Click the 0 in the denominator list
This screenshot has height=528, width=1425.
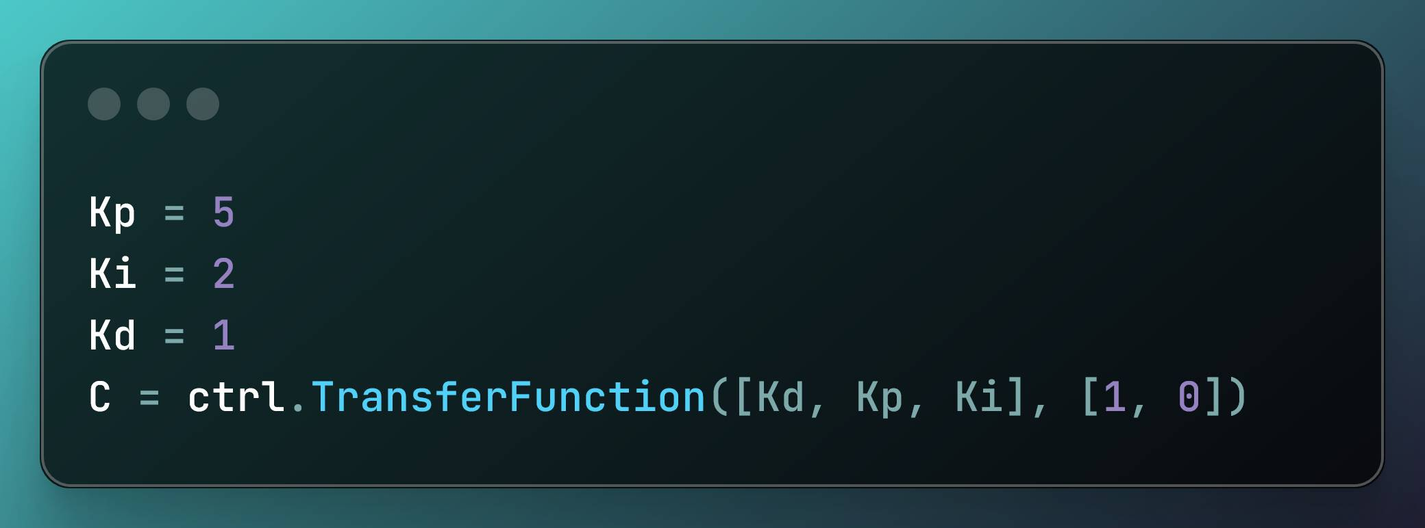(x=1188, y=397)
